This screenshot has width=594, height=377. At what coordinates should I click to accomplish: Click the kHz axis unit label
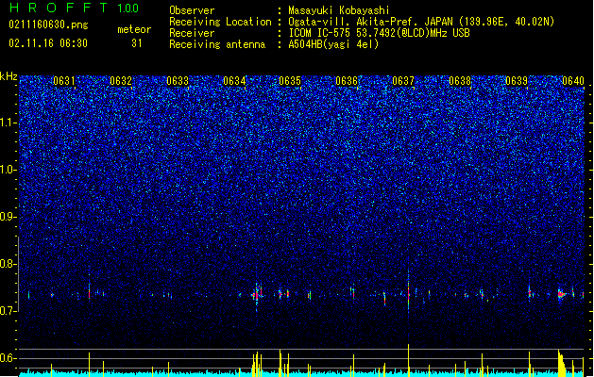[x=8, y=76]
